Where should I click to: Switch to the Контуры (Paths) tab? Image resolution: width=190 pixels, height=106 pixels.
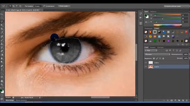[x=160, y=47]
